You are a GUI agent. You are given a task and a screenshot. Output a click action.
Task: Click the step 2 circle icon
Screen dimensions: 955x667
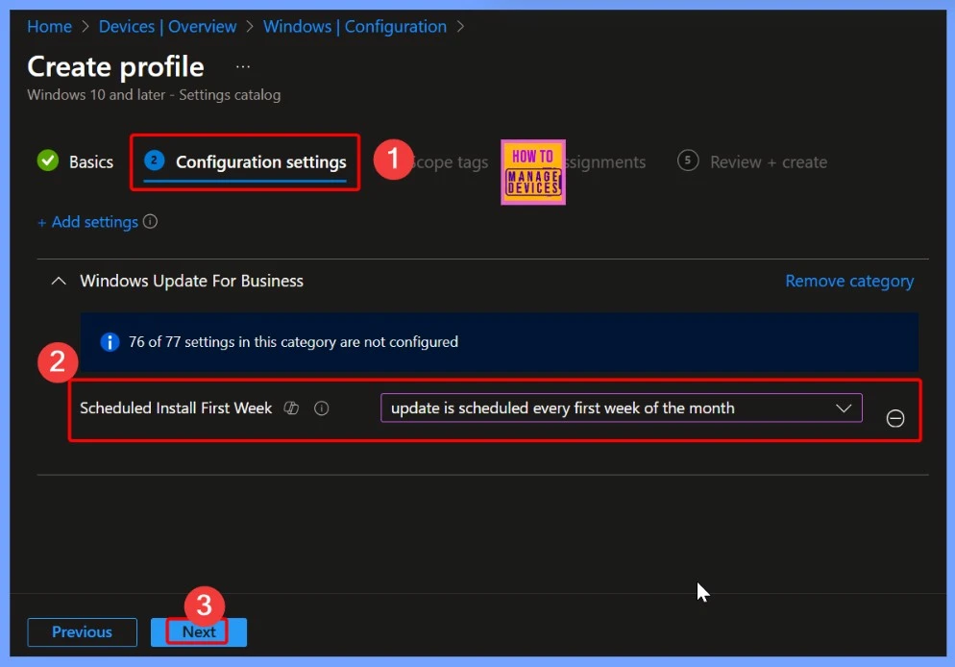tap(154, 161)
